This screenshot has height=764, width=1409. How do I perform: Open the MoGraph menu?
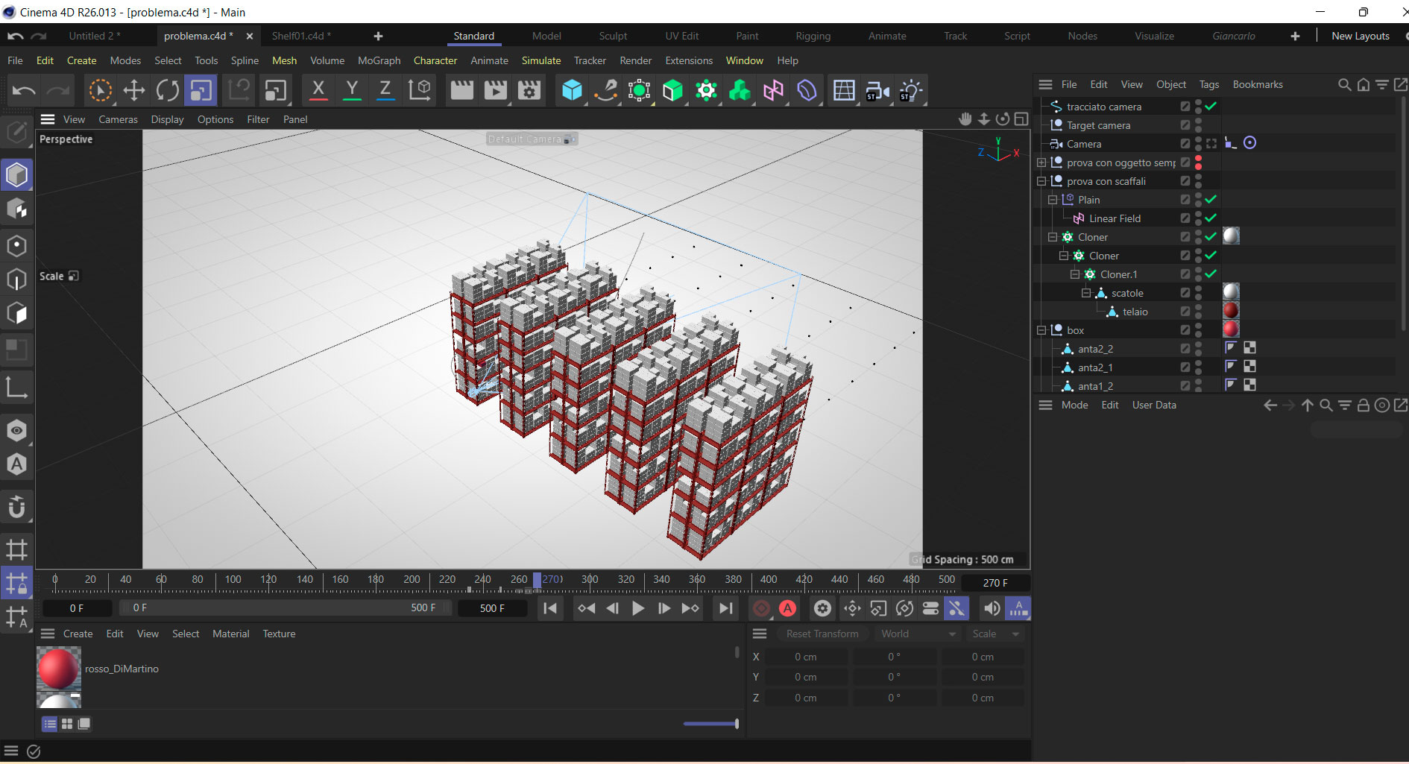[x=379, y=60]
